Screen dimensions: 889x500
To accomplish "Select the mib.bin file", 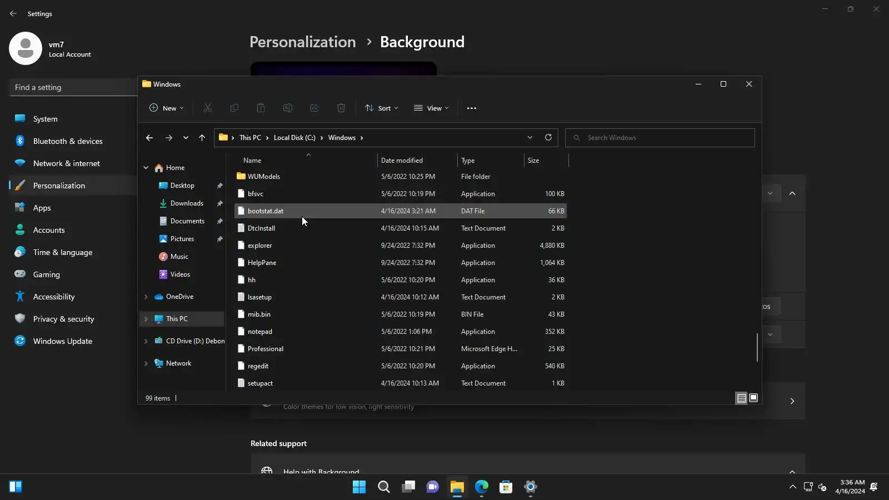I will tap(401, 314).
